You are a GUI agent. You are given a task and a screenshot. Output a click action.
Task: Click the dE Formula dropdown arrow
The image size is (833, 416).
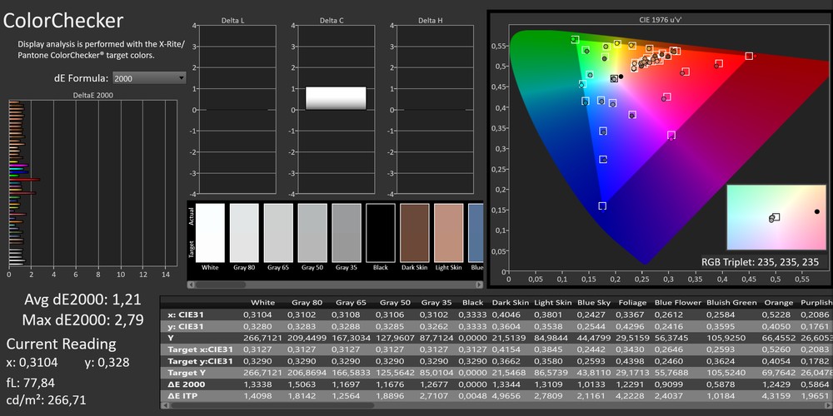tap(182, 77)
